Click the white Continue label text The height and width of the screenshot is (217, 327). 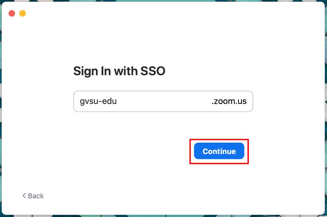coord(219,151)
